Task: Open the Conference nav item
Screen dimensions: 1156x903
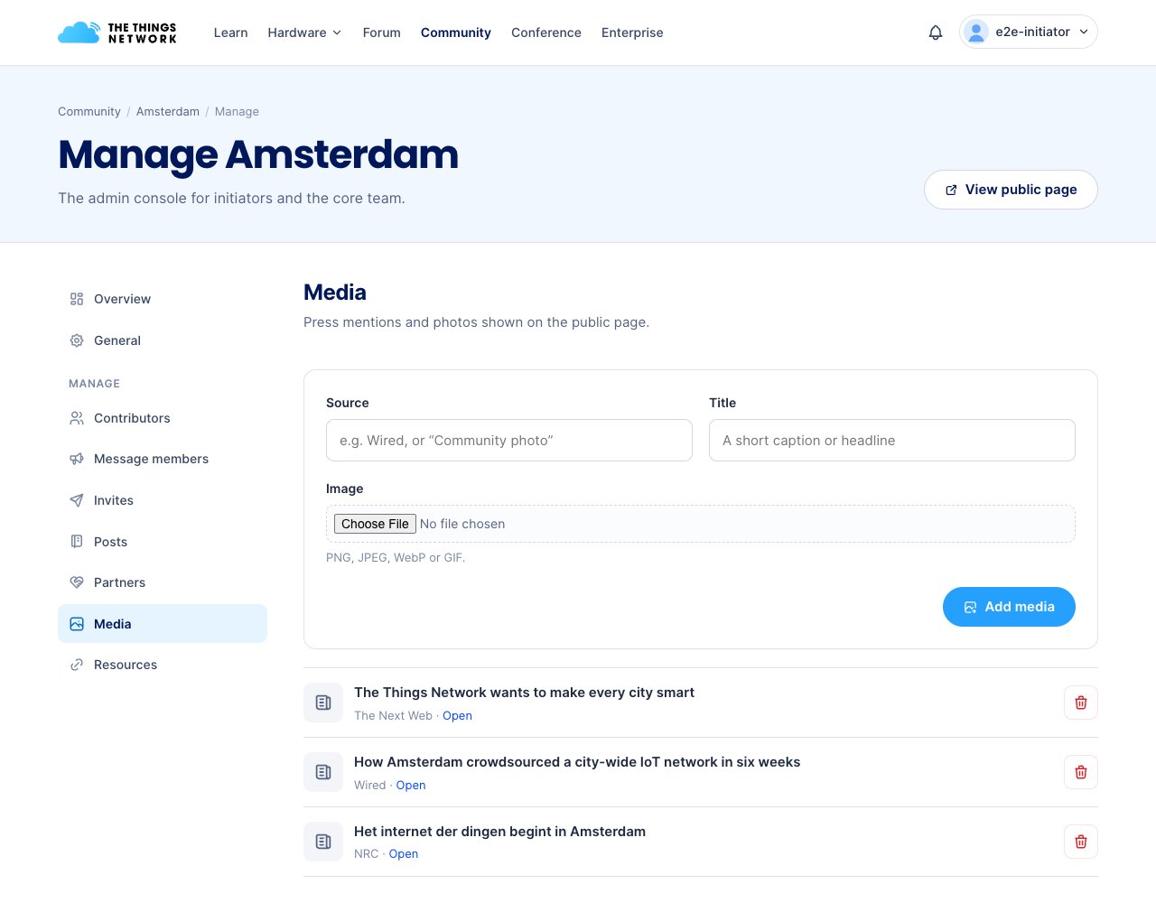Action: (546, 33)
